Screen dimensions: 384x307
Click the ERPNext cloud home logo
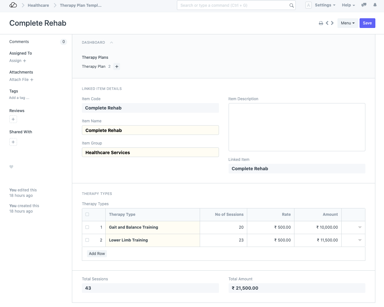pyautogui.click(x=13, y=5)
